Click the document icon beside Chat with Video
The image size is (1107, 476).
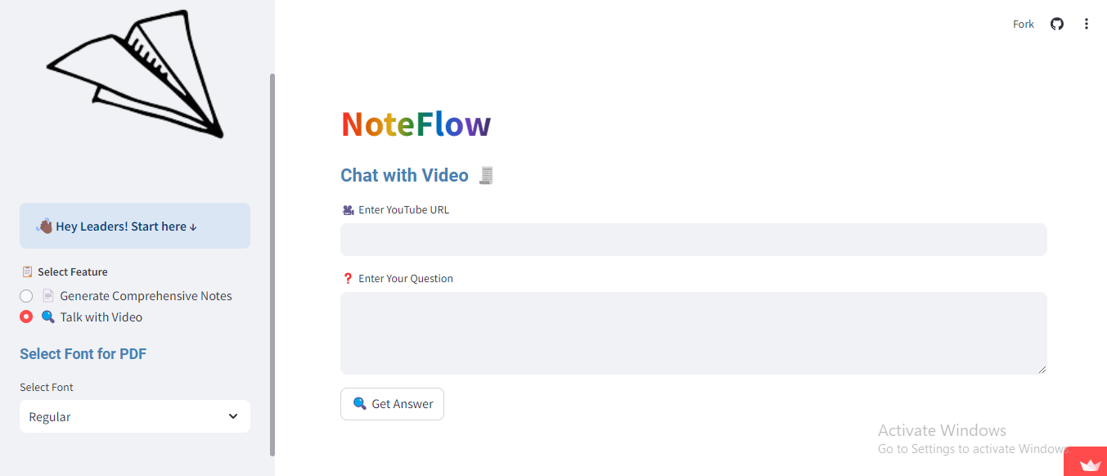tap(487, 175)
